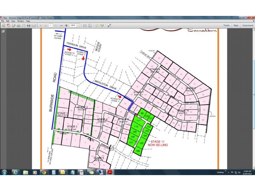This screenshot has width=255, height=191.
Task: Toggle fit-width page view
Action: tap(85, 25)
